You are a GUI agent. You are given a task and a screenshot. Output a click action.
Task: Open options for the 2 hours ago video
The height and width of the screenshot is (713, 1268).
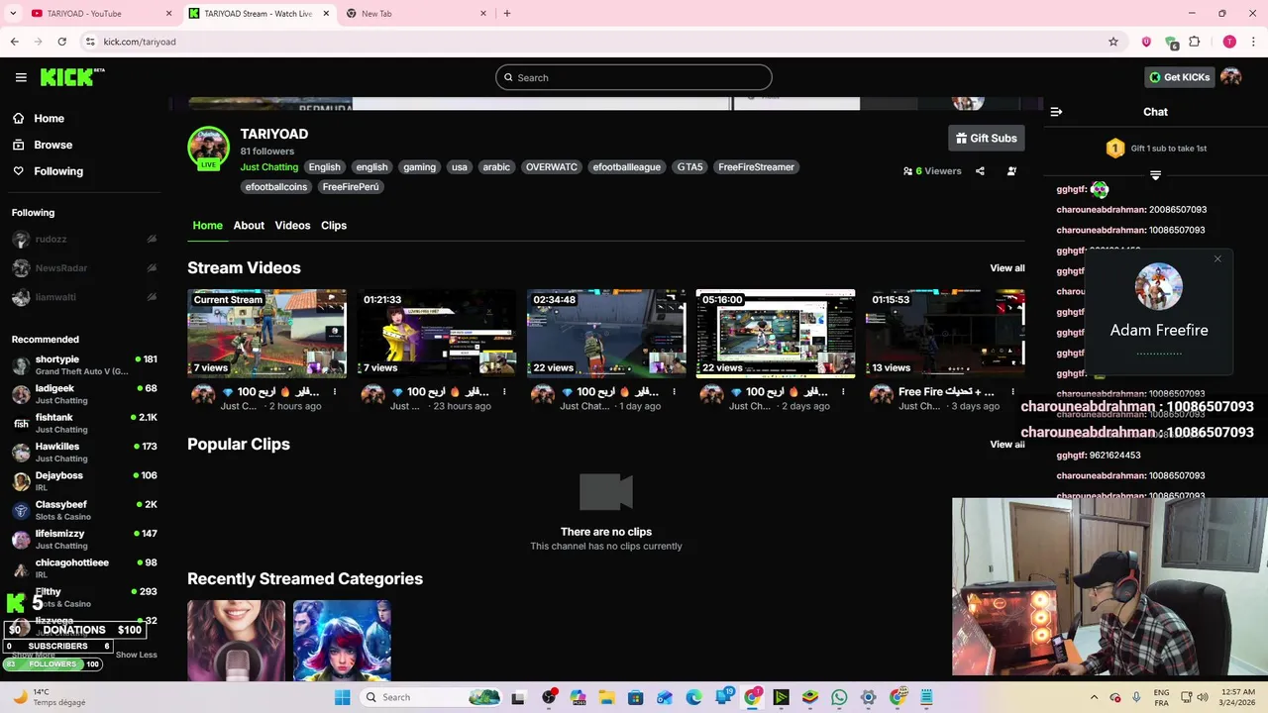tap(335, 392)
